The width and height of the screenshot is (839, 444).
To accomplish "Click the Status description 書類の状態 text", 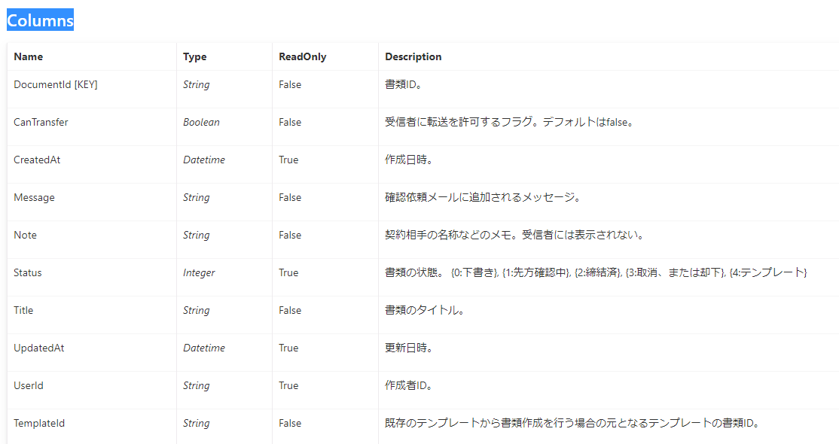I will click(x=596, y=272).
